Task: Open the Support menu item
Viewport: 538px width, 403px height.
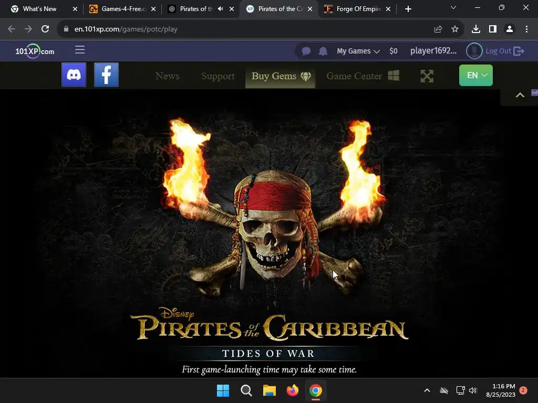Action: pos(218,76)
